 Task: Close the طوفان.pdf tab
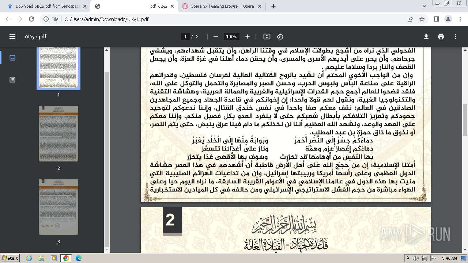click(172, 6)
